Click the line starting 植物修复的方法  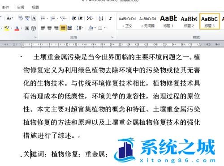click(112, 123)
